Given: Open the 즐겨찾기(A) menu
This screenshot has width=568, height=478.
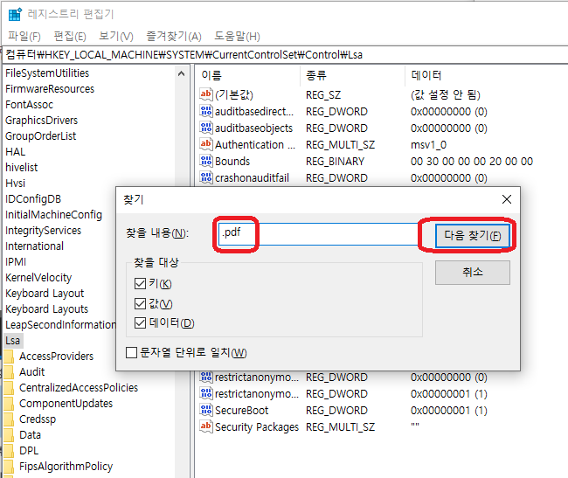Looking at the screenshot, I should [174, 36].
